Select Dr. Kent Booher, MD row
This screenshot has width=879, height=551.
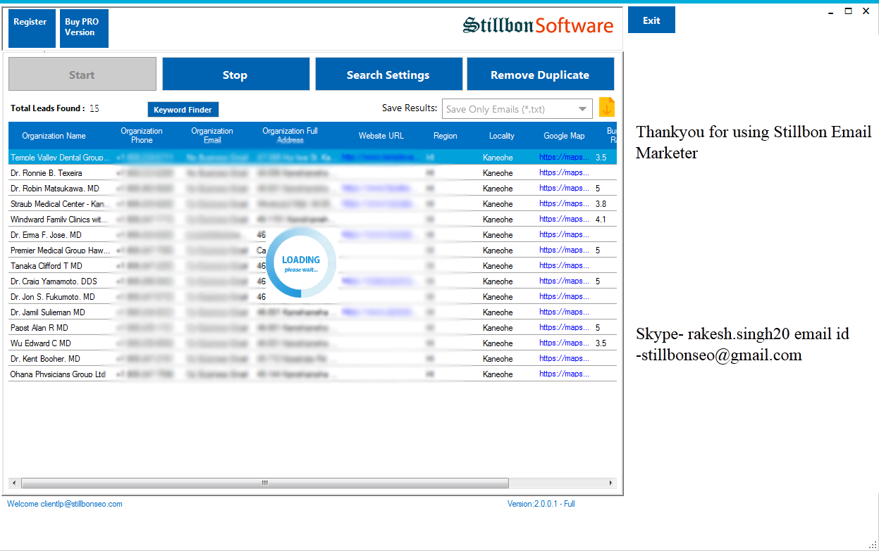[312, 359]
